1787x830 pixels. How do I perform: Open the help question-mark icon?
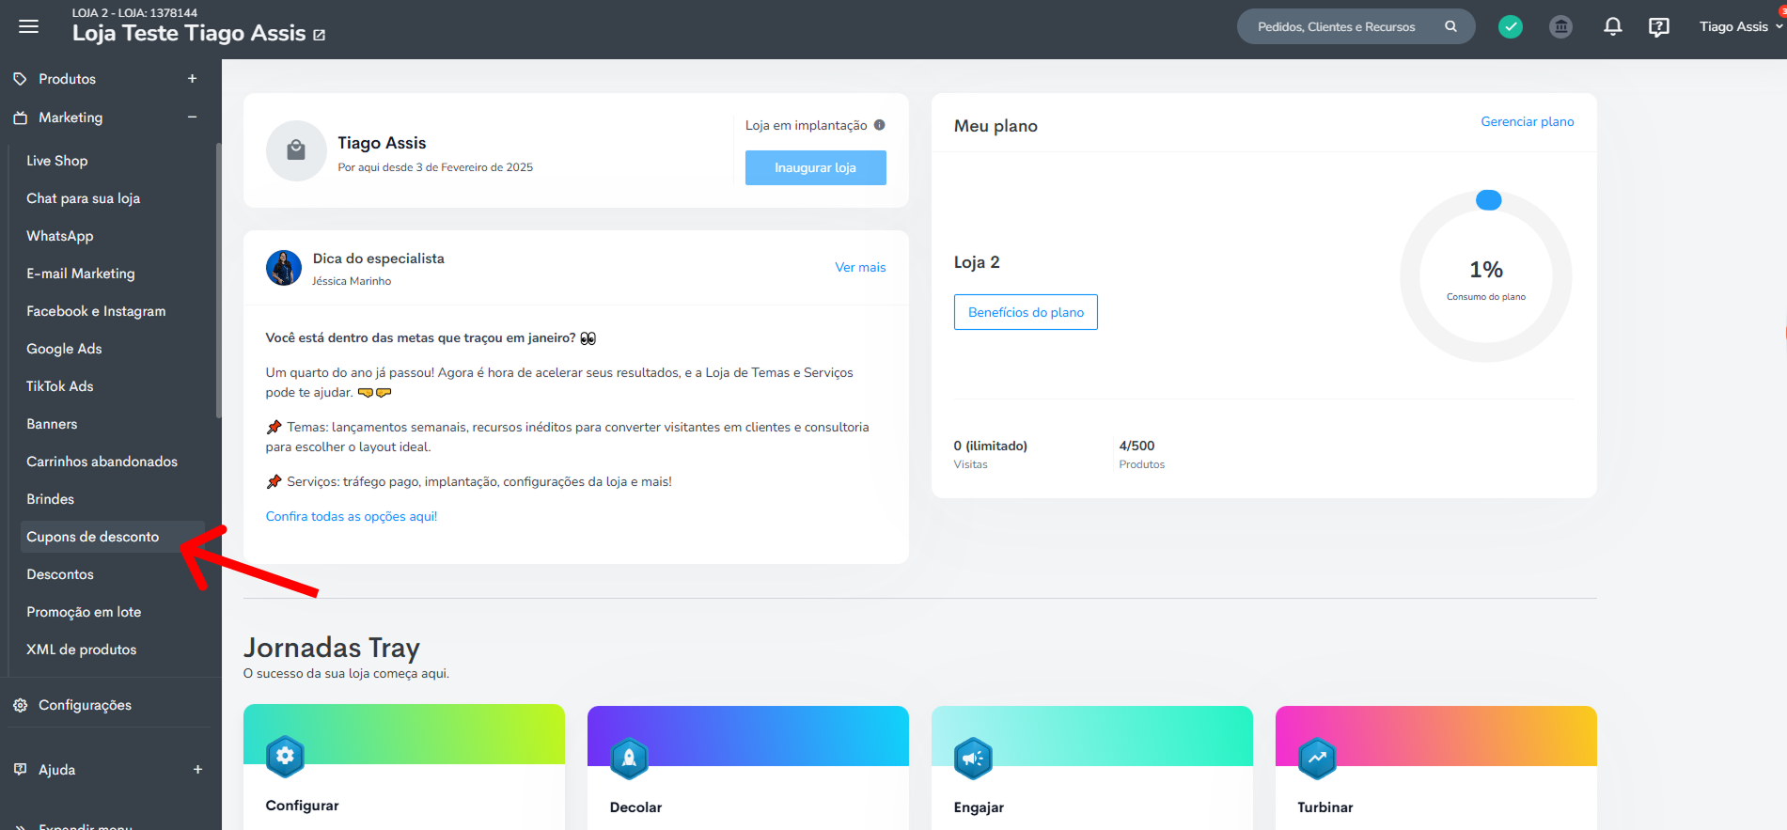1659,26
